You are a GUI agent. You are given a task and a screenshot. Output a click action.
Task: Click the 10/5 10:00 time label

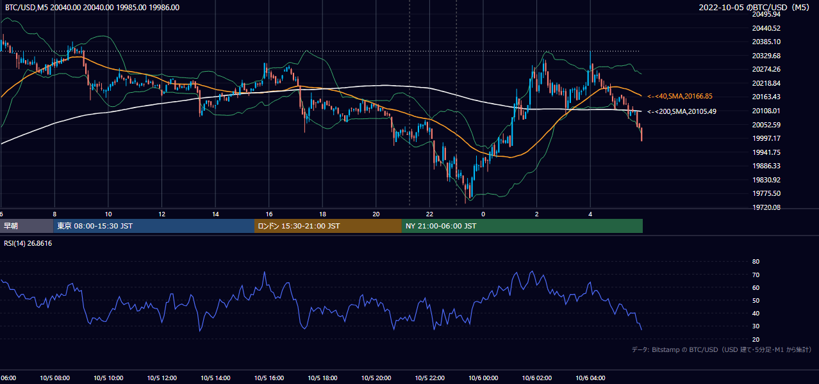pos(108,378)
